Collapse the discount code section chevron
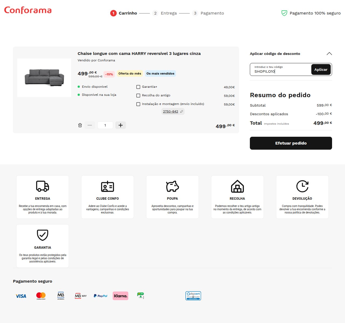 329,54
